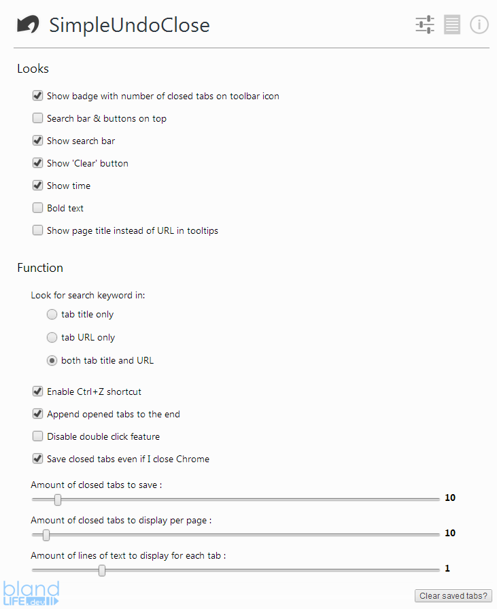Check Show page title instead of URL
This screenshot has height=609, width=497.
point(37,230)
